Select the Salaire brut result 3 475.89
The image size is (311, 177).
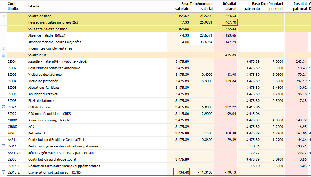[x=229, y=55]
